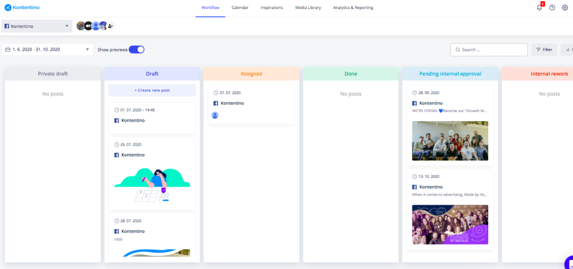Click the Kontentino logo
This screenshot has height=269, width=573.
click(x=22, y=7)
